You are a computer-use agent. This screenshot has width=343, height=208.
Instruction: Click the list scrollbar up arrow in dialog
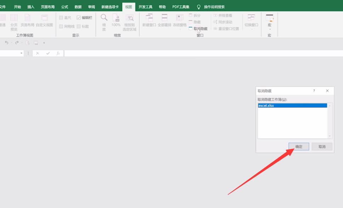click(x=330, y=106)
